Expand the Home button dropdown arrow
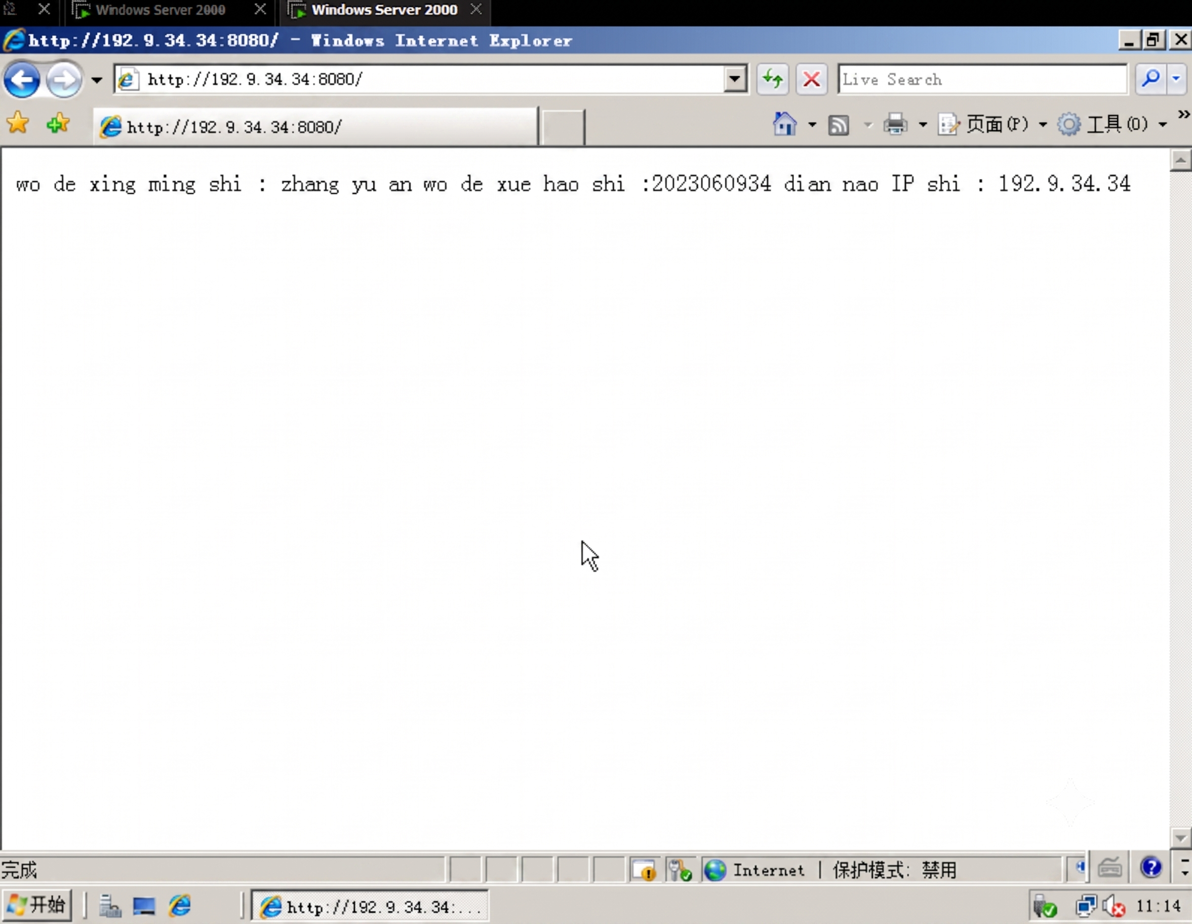The width and height of the screenshot is (1192, 924). [x=812, y=125]
